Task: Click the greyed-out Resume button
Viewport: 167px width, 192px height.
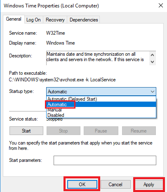Action: tap(139, 131)
